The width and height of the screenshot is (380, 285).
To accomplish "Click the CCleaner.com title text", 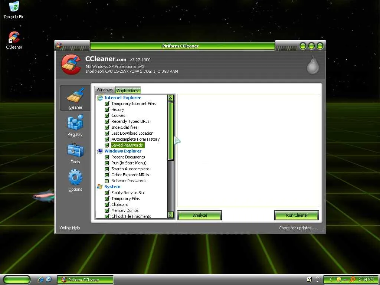I will [106, 59].
